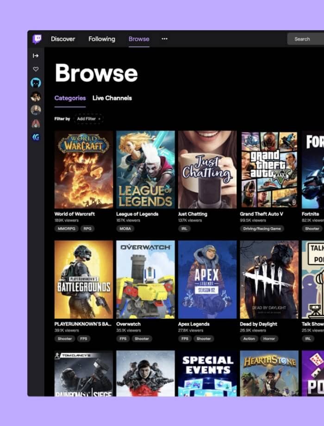Open the Overwatch cover art
This screenshot has height=426, width=324.
pyautogui.click(x=146, y=280)
